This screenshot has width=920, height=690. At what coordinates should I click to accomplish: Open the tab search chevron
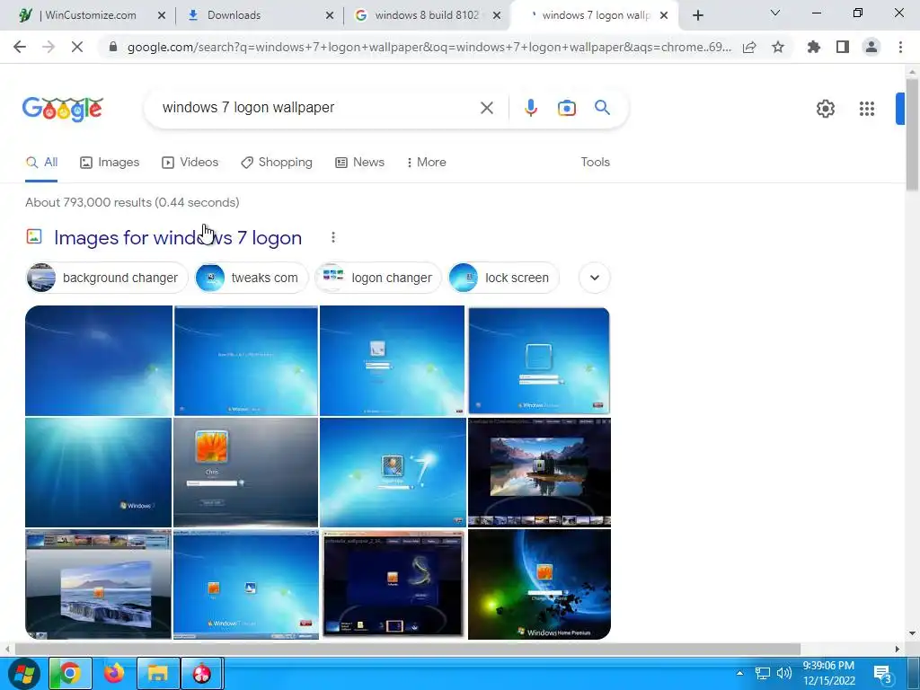tap(775, 13)
